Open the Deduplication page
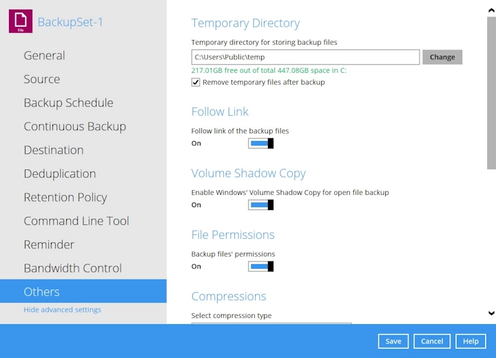 point(59,173)
